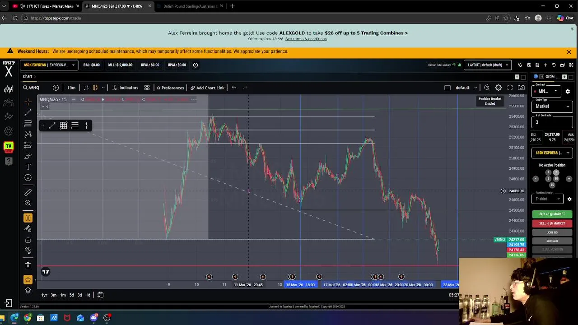The height and width of the screenshot is (325, 578).
Task: Select the patterns drawing tool
Action: pos(28,134)
